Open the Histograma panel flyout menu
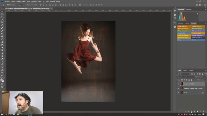Viewport: 207px width, 116px height. tap(206, 9)
